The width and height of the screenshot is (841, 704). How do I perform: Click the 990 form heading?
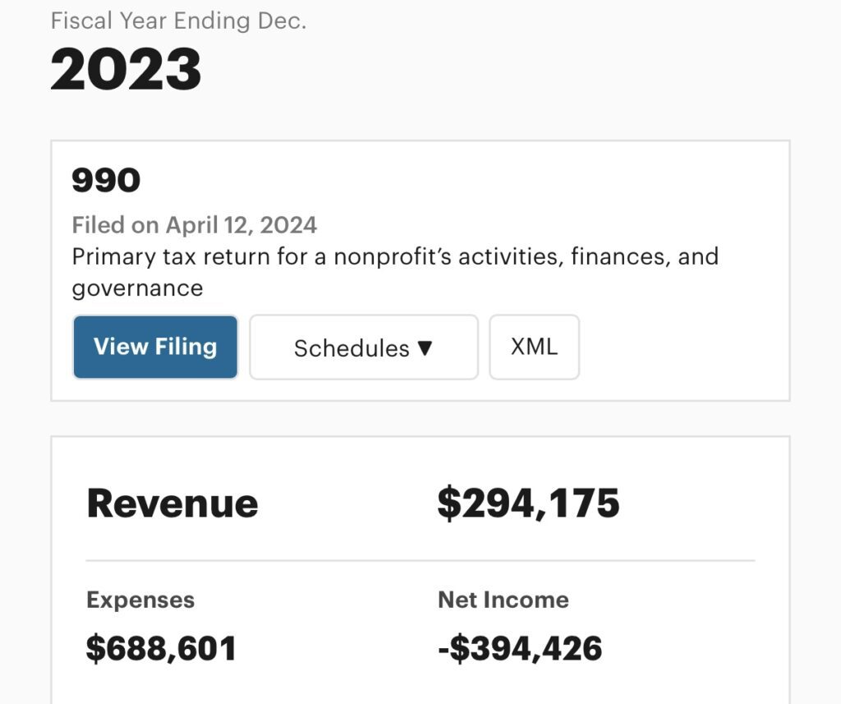coord(106,181)
